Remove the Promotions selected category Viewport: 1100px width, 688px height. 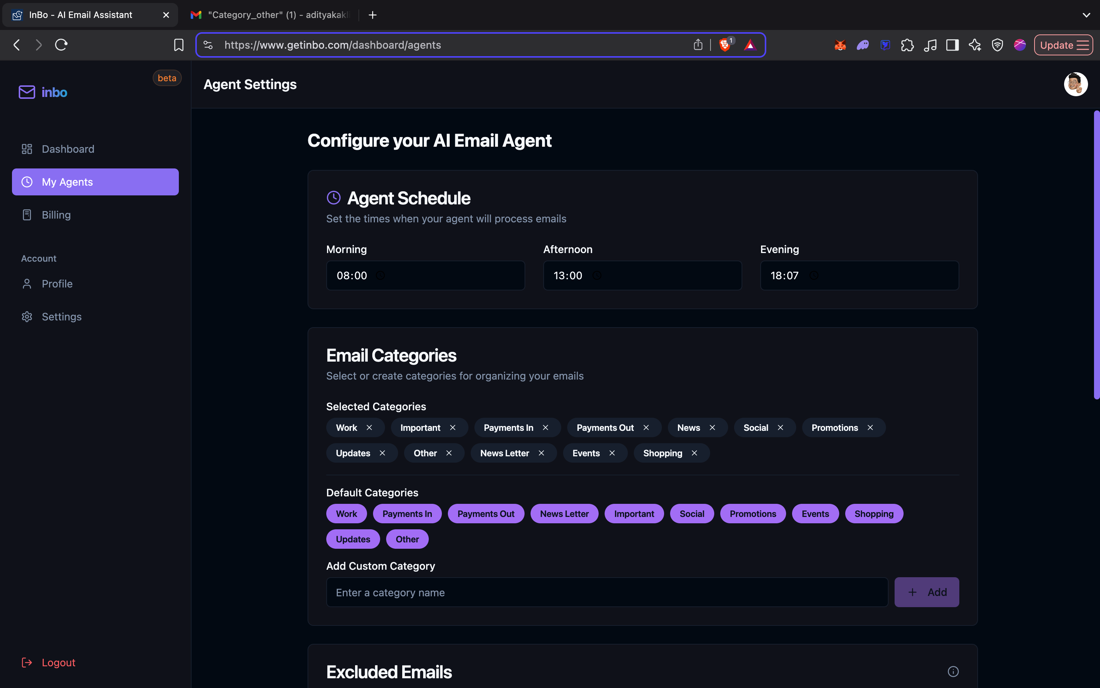point(870,428)
